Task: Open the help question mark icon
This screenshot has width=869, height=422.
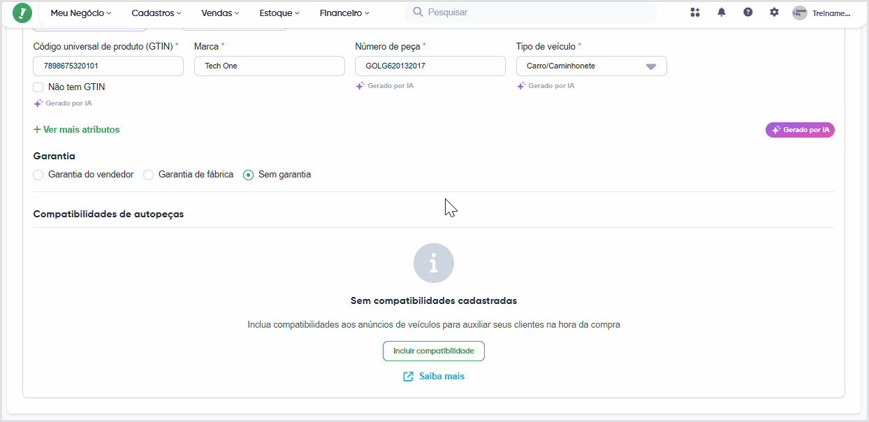Action: coord(748,13)
